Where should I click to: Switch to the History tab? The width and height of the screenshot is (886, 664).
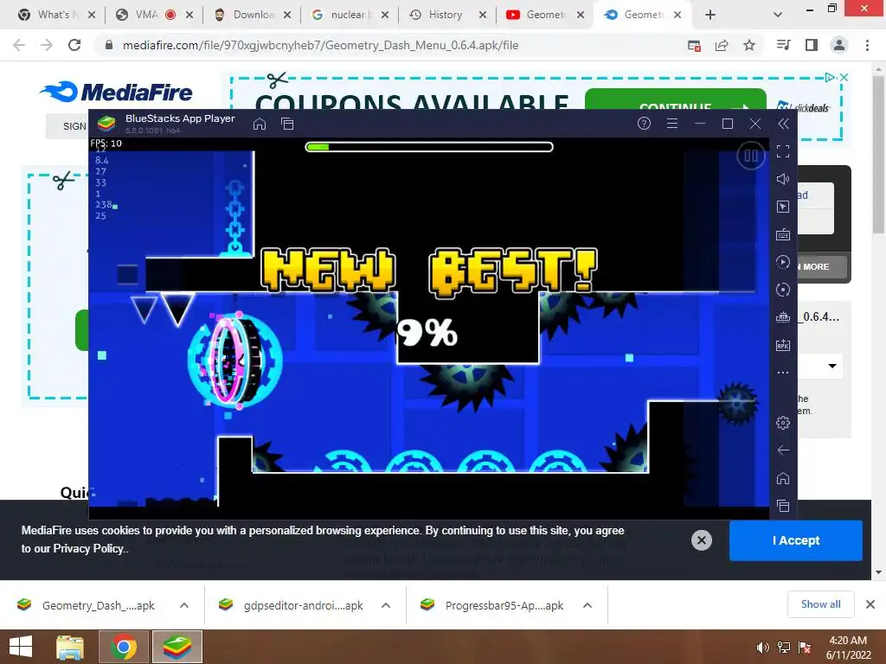pos(446,15)
